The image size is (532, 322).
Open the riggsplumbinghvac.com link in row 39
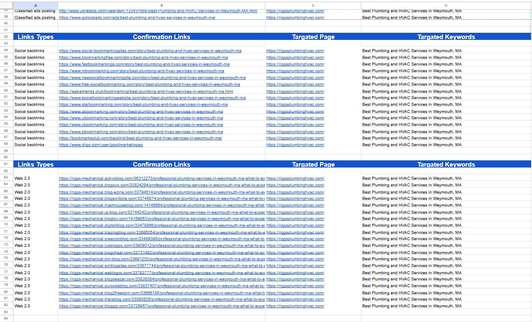click(x=295, y=18)
